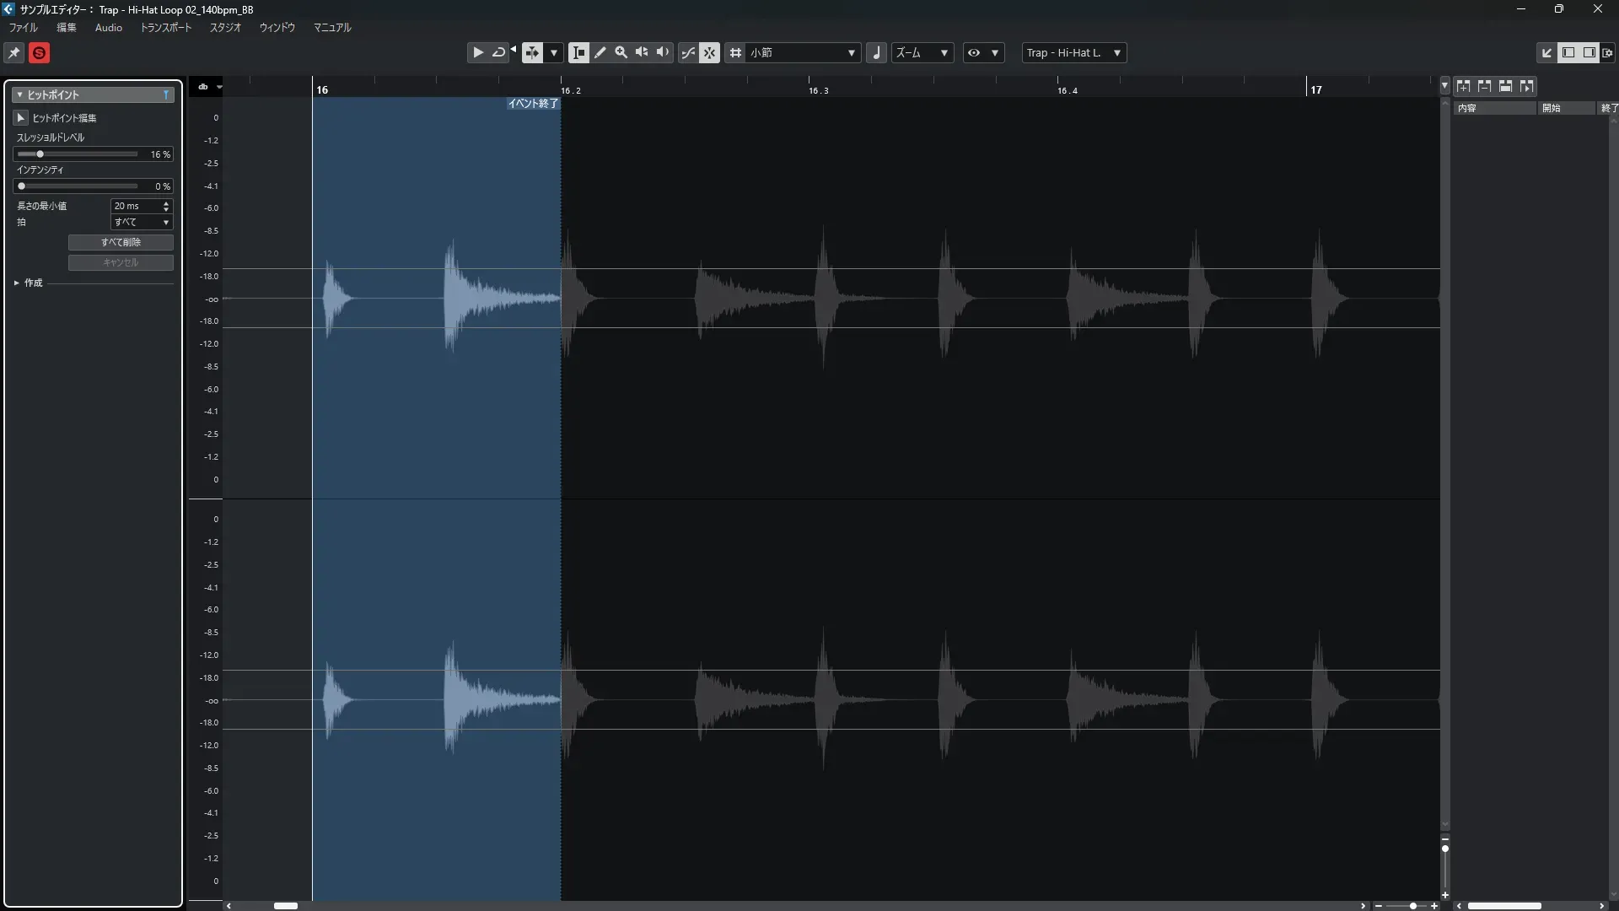
Task: Click the remove region icon
Action: (x=1484, y=86)
